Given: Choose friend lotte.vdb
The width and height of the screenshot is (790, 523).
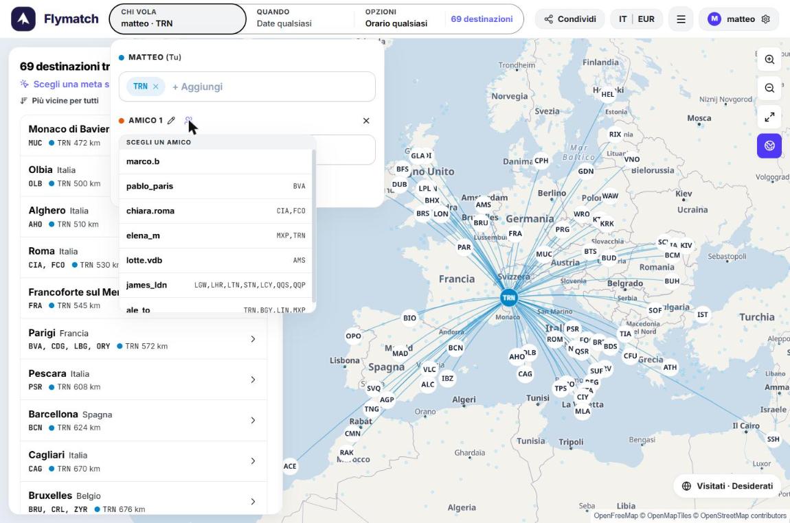Looking at the screenshot, I should pos(216,260).
